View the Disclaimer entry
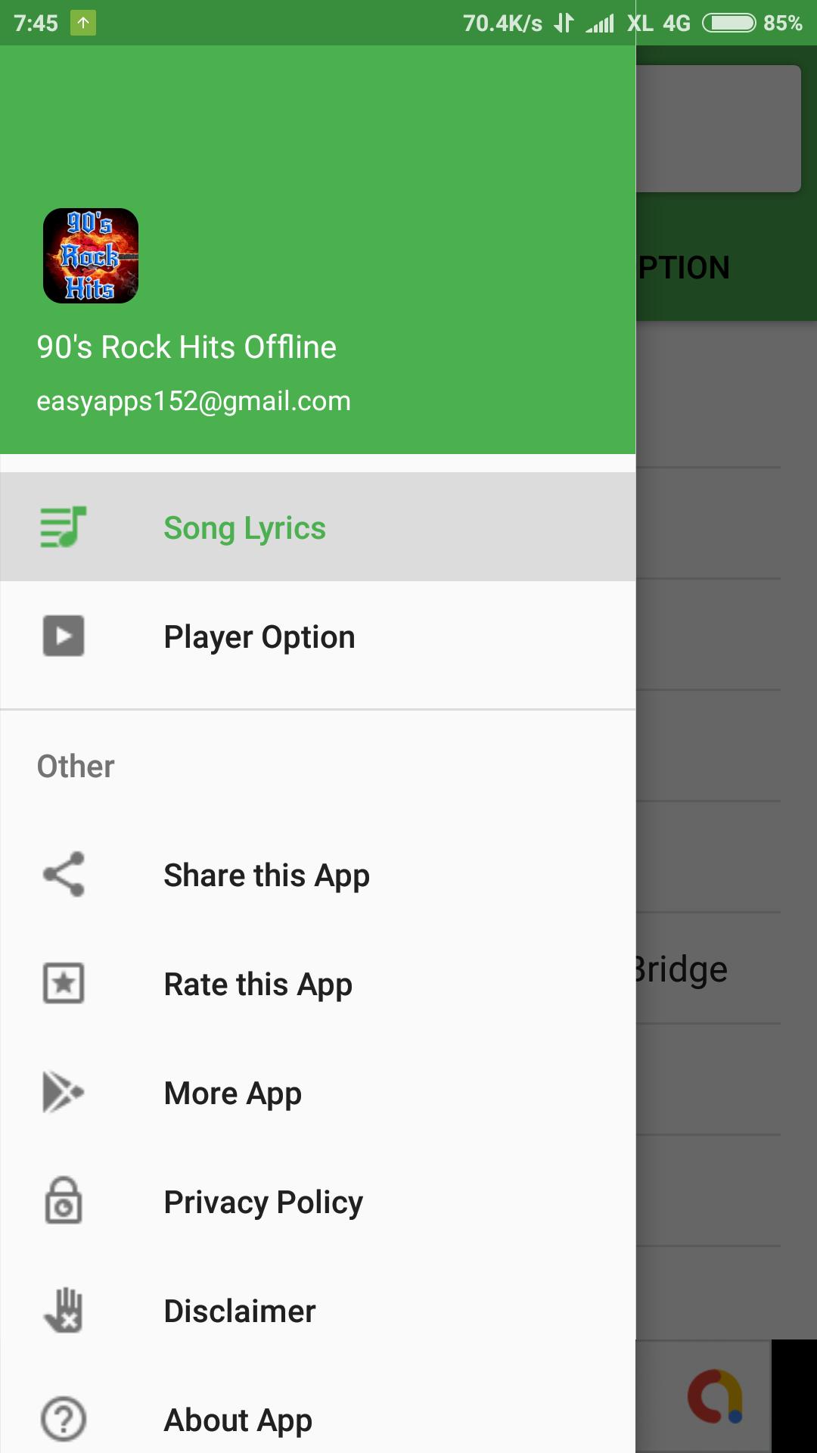Screen dimensions: 817x1453 (240, 1311)
